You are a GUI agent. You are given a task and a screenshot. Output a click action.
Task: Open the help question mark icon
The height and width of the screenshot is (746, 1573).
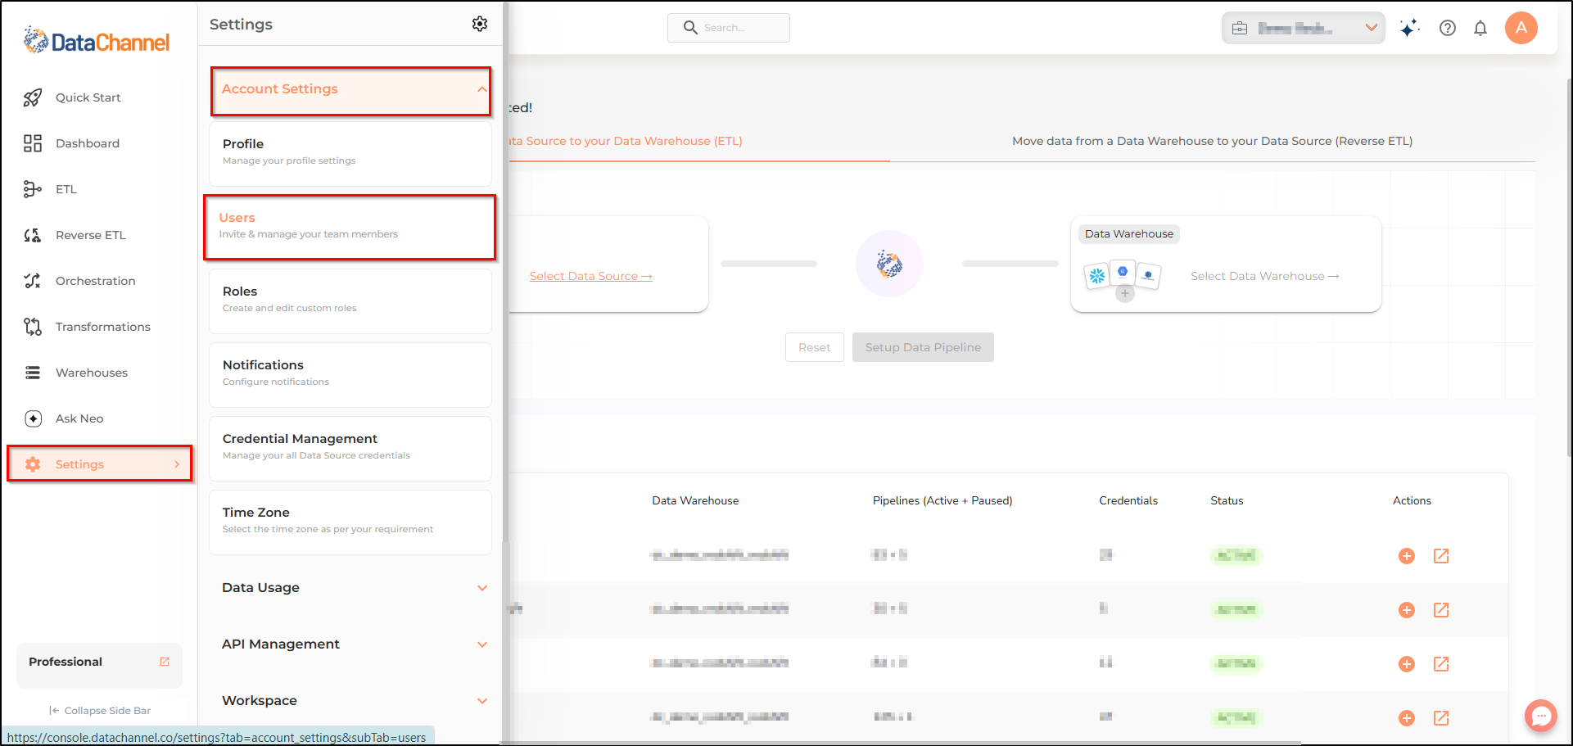click(1448, 28)
